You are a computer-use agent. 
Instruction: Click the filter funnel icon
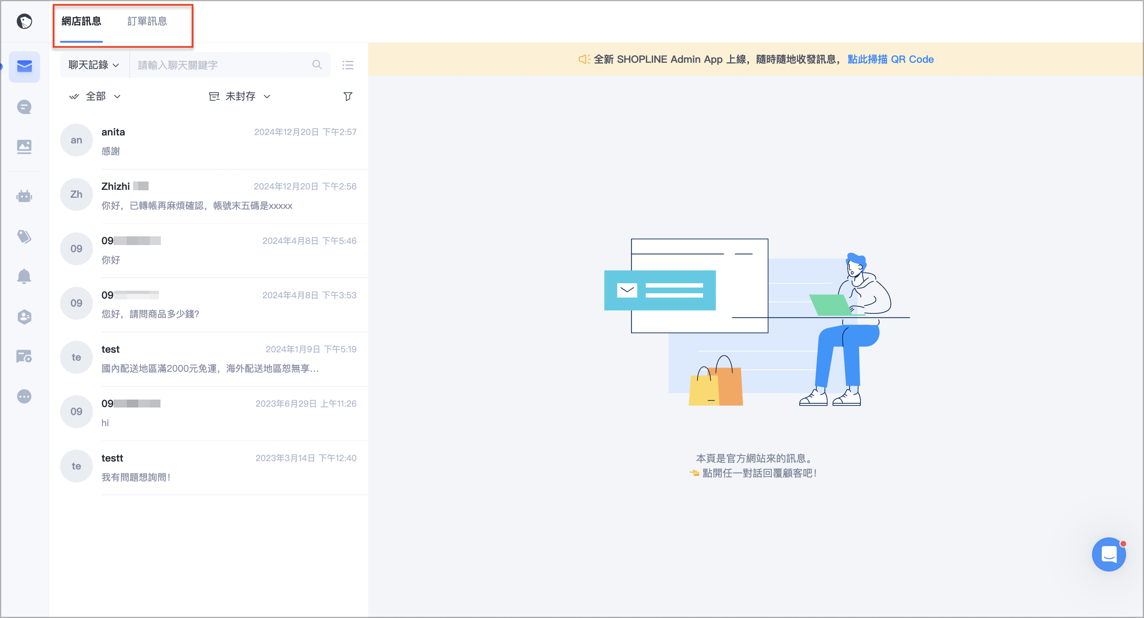[x=348, y=97]
